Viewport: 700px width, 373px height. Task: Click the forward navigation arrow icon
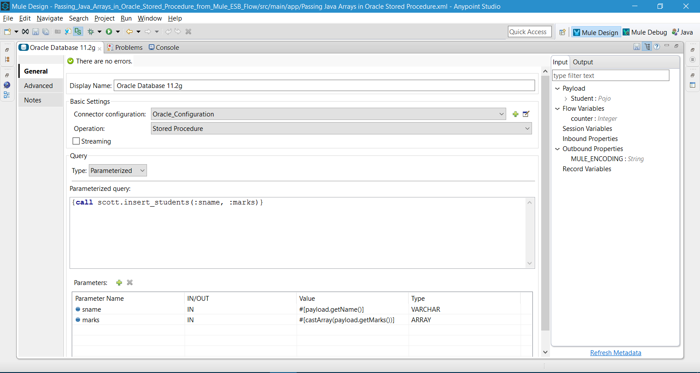click(148, 32)
